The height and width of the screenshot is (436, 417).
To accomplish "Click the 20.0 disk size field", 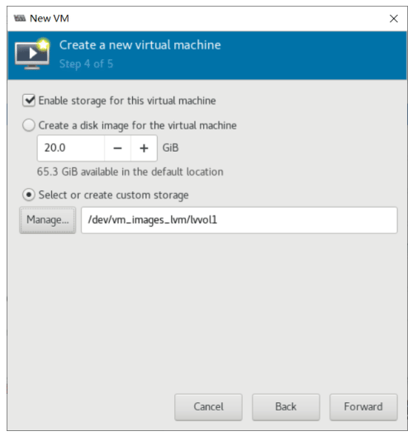I will tap(71, 148).
